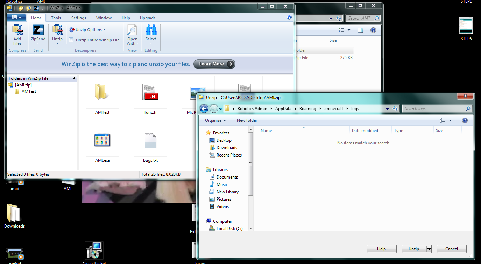The image size is (481, 264).
Task: Click the Learn More button
Action: point(214,64)
